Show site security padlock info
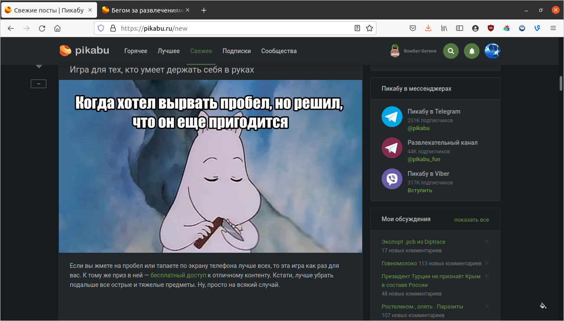Image resolution: width=564 pixels, height=321 pixels. pos(113,28)
